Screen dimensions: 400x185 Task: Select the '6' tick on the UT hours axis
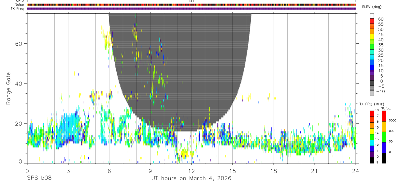click(109, 171)
